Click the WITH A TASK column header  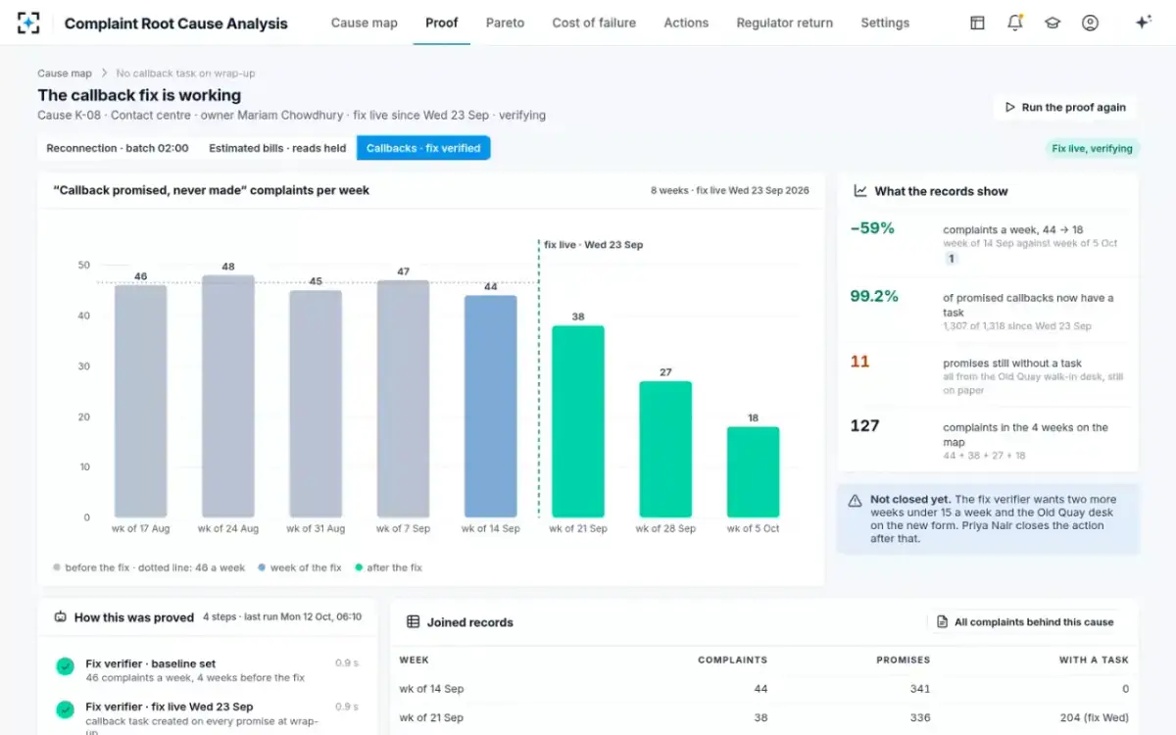pyautogui.click(x=1094, y=661)
